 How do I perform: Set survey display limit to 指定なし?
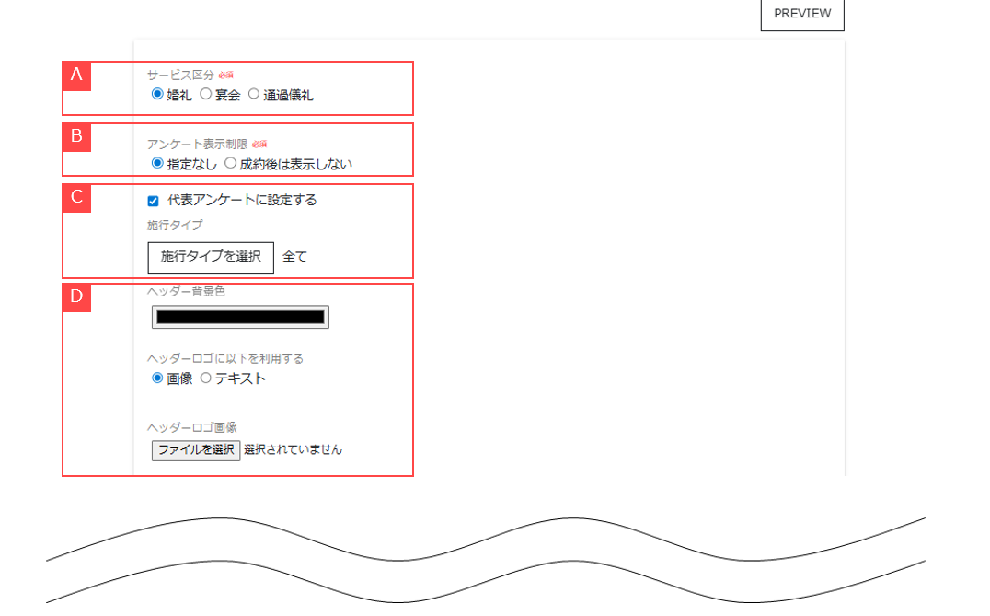pyautogui.click(x=157, y=163)
